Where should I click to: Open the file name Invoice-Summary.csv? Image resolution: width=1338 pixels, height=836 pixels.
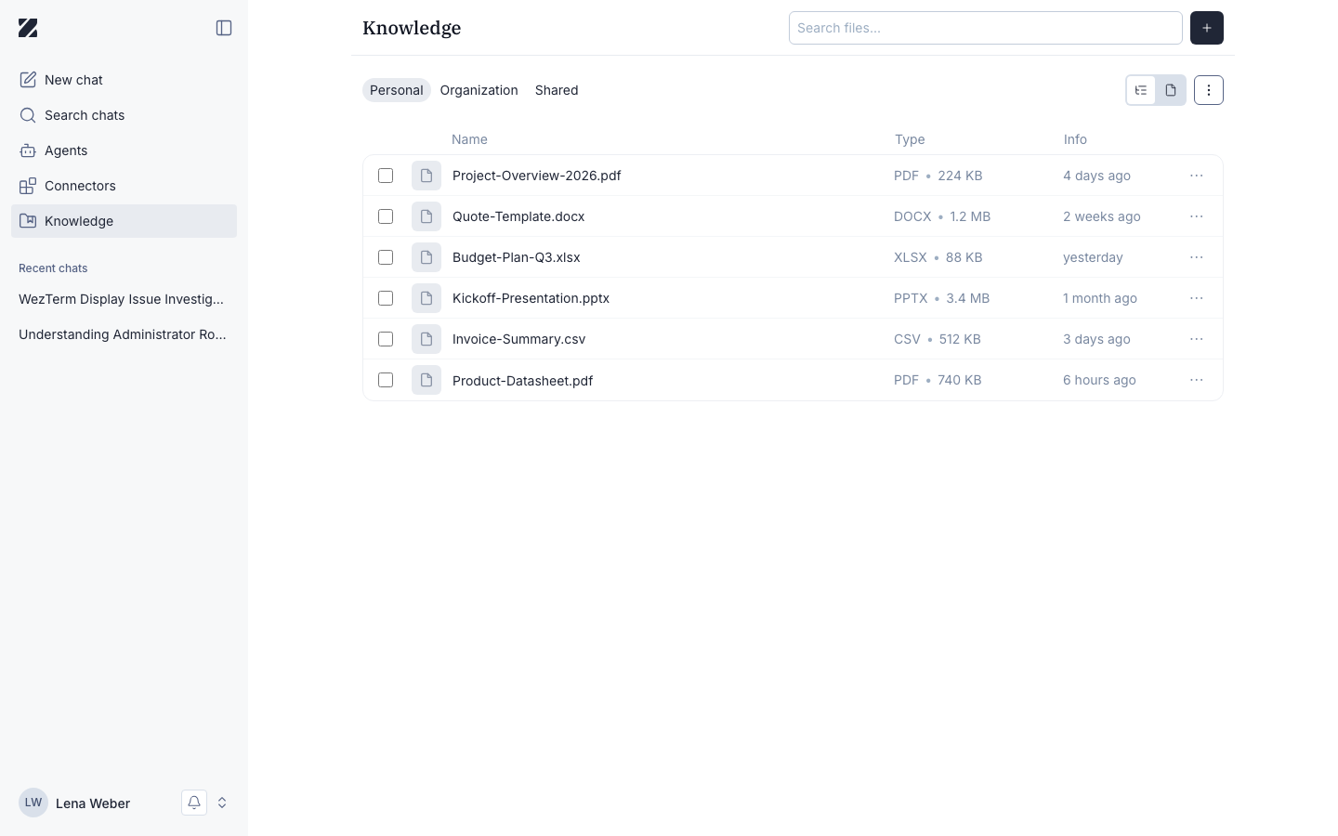coord(519,339)
